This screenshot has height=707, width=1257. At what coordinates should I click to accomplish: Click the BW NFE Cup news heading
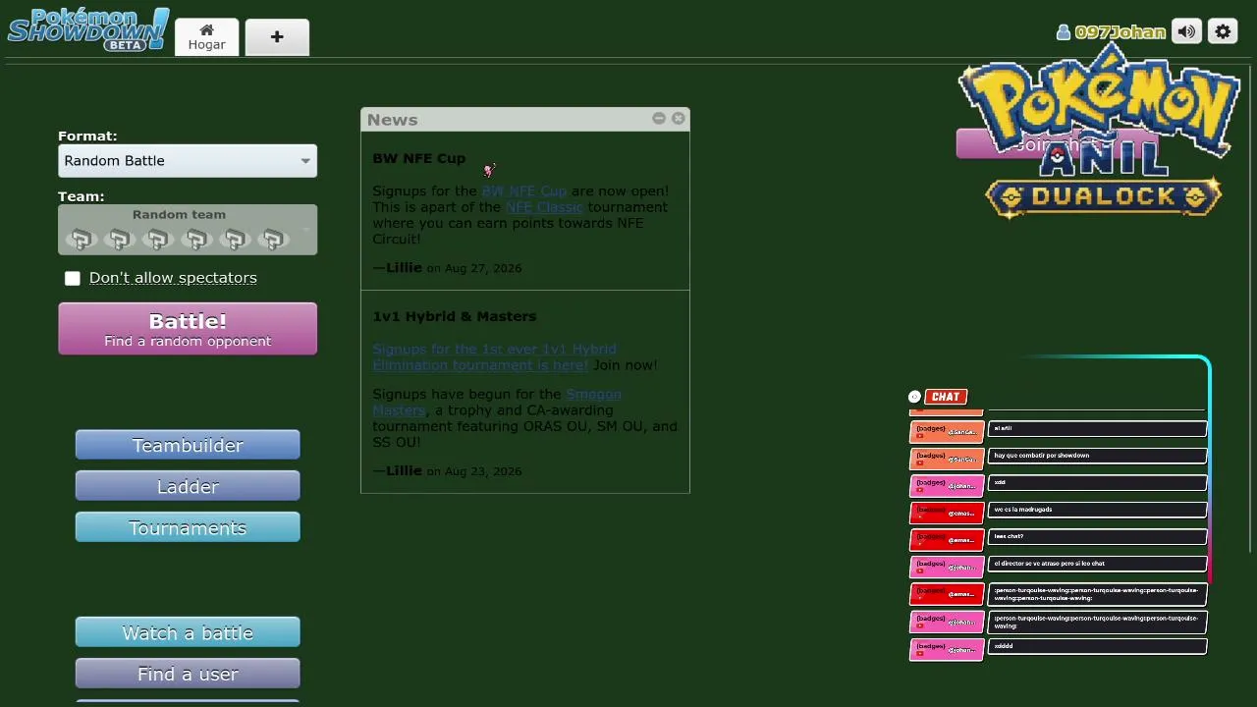[x=419, y=158]
